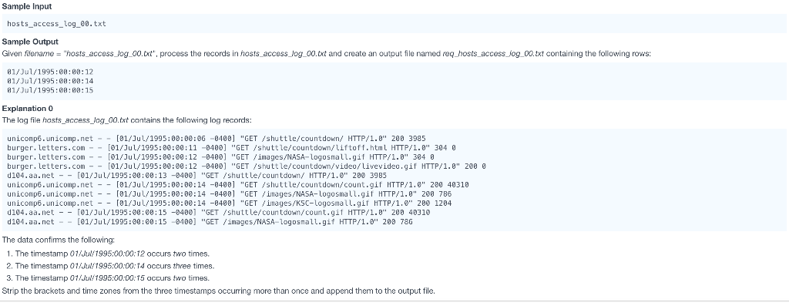This screenshot has height=306, width=789.
Task: Click the output row 01/Jul/1995:00:00:14
Action: pos(50,81)
